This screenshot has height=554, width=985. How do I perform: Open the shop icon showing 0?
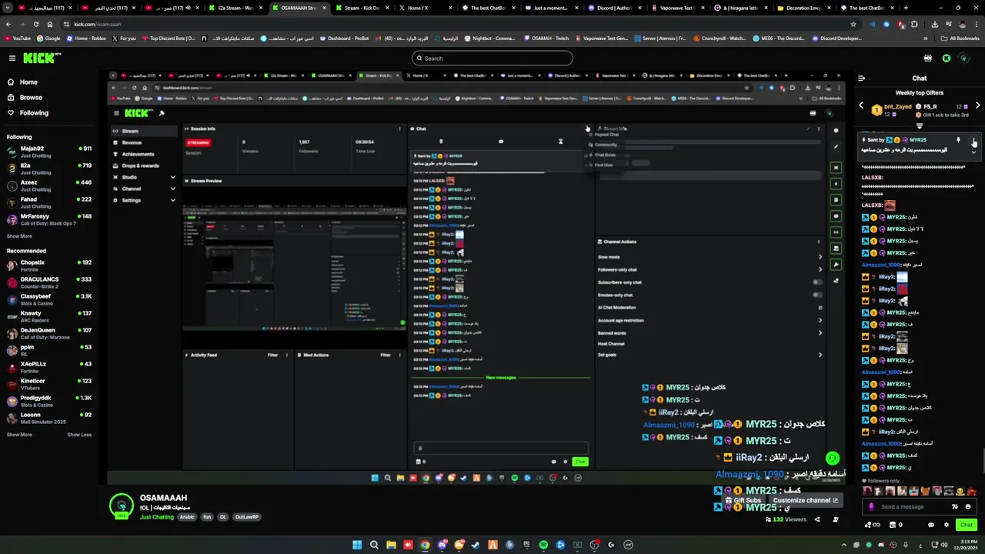tap(895, 525)
